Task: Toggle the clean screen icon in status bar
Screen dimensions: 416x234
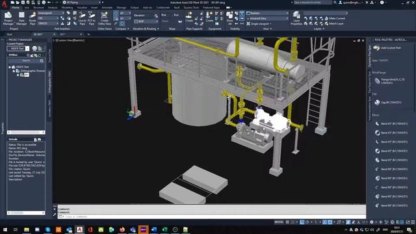Action: 408,222
